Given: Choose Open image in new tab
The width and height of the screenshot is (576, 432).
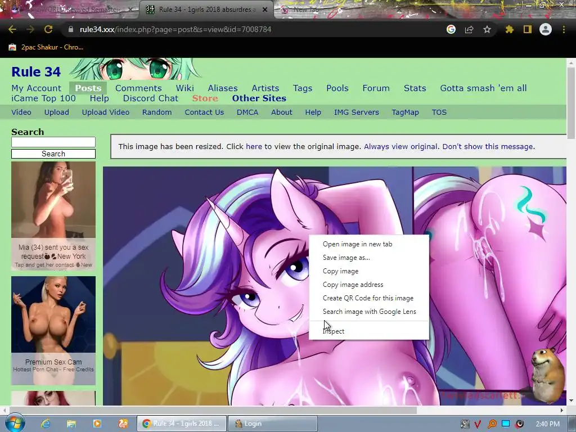Looking at the screenshot, I should pos(369,244).
